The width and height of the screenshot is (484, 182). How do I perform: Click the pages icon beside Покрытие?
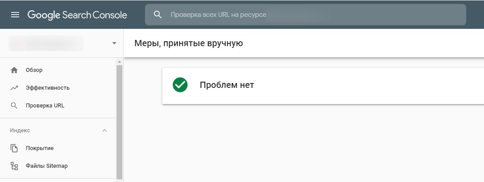click(x=14, y=148)
